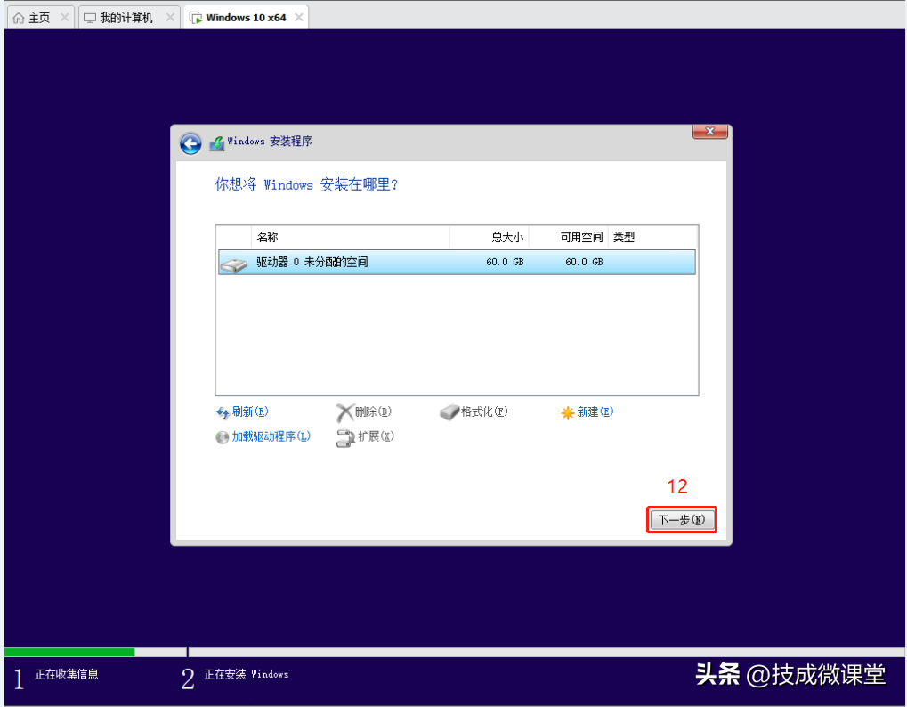Click the 可用空间 column header

(x=569, y=237)
